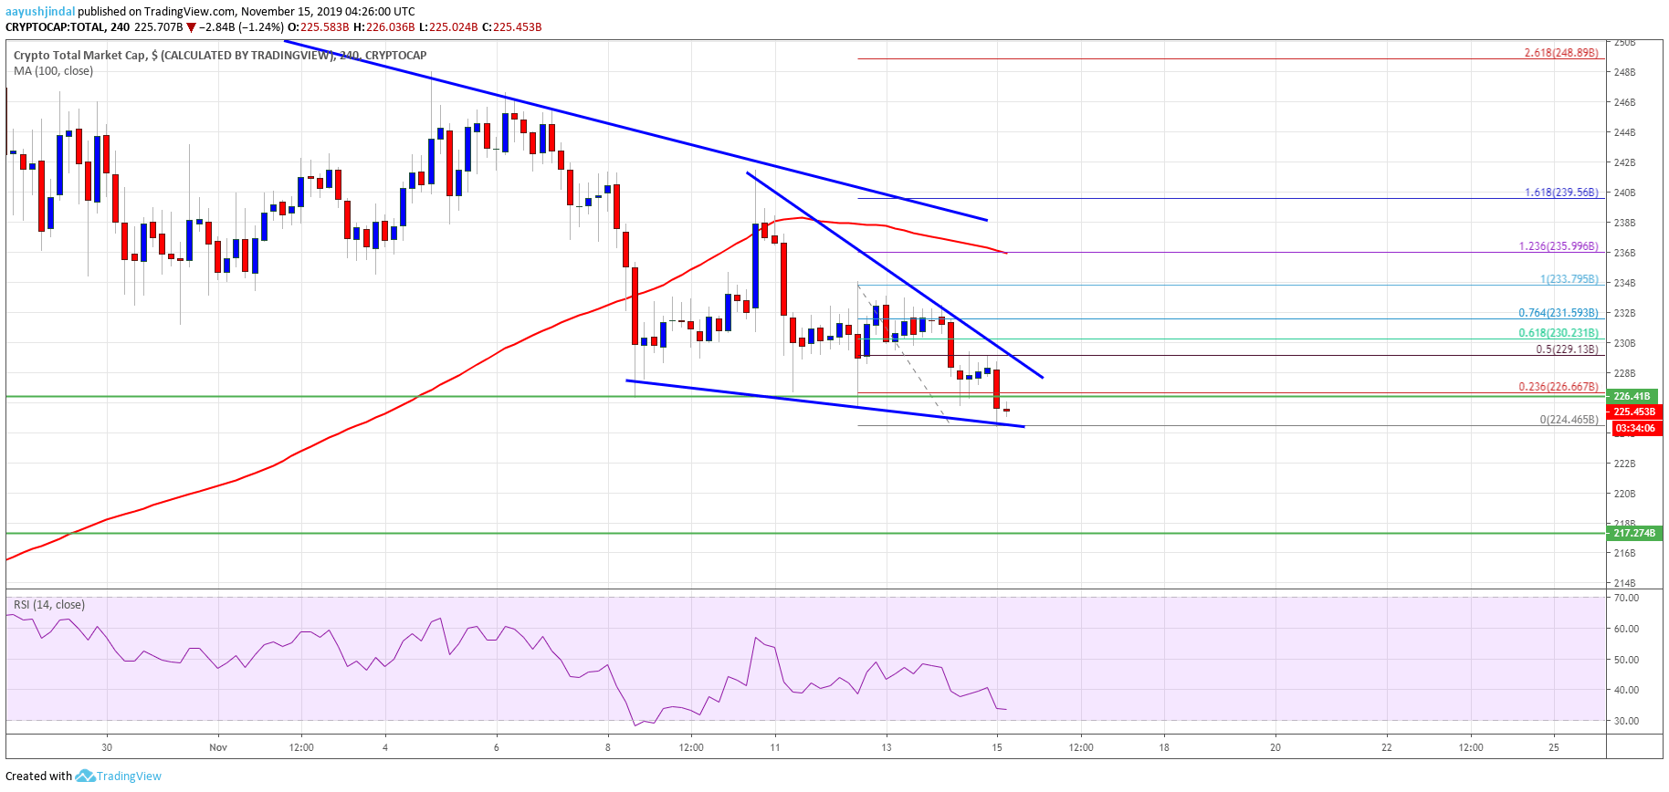Click the 15 date axis label
The height and width of the screenshot is (792, 1669).
pyautogui.click(x=997, y=747)
